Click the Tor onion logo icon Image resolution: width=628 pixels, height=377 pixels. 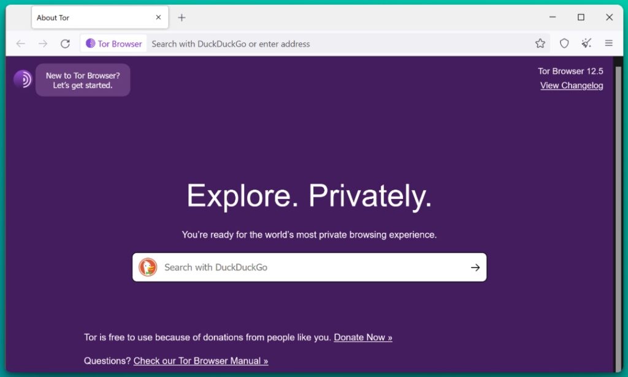23,79
